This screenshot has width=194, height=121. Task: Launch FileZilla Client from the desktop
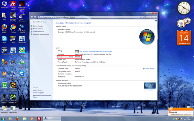[x=13, y=5]
